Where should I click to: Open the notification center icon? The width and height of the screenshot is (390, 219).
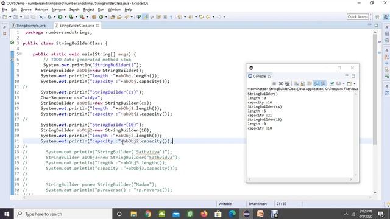pyautogui.click(x=381, y=214)
